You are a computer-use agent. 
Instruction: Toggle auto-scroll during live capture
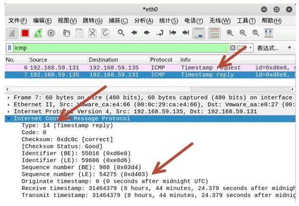(199, 33)
